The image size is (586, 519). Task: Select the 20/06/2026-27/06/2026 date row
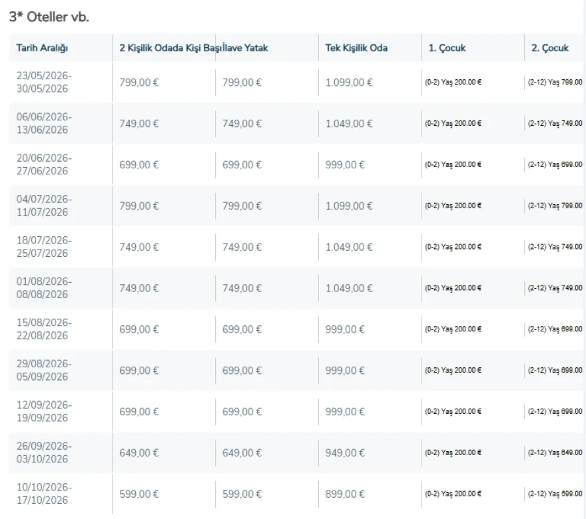point(44,165)
